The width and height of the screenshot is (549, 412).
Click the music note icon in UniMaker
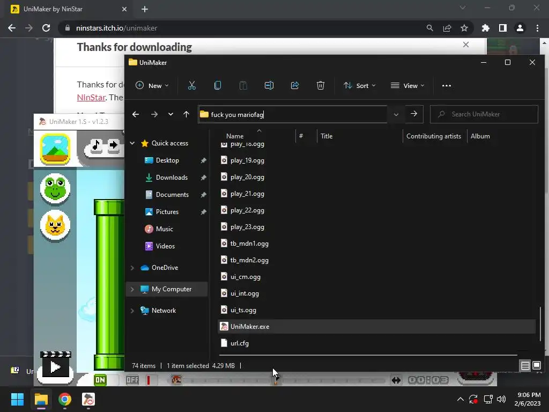[x=96, y=145]
